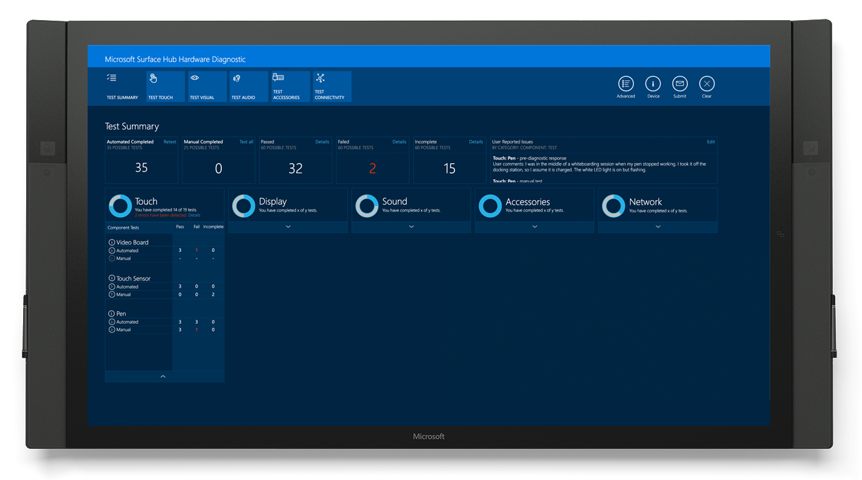Click the Device info icon
Image resolution: width=862 pixels, height=480 pixels.
click(x=653, y=84)
